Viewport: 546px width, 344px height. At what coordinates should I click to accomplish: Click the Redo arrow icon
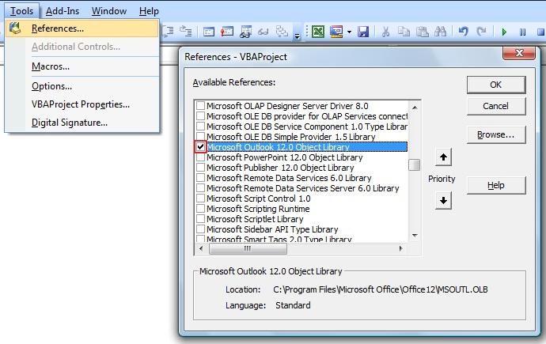(481, 32)
